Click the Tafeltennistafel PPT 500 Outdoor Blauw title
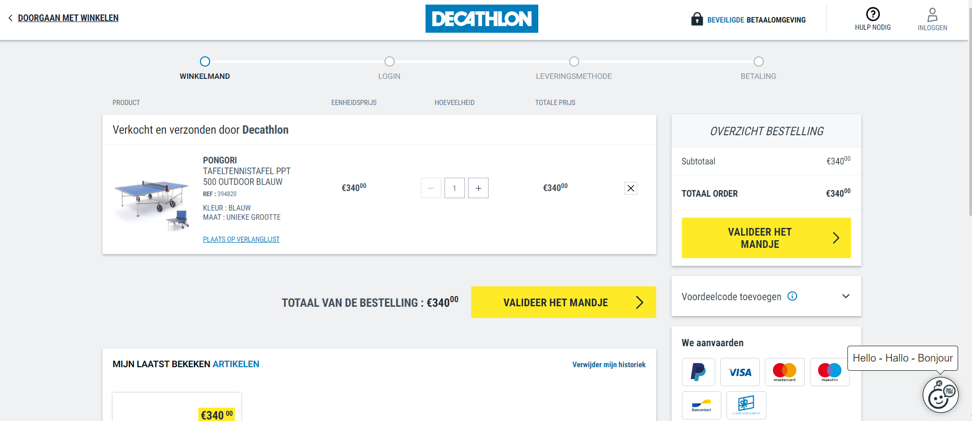The width and height of the screenshot is (972, 421). click(x=247, y=176)
